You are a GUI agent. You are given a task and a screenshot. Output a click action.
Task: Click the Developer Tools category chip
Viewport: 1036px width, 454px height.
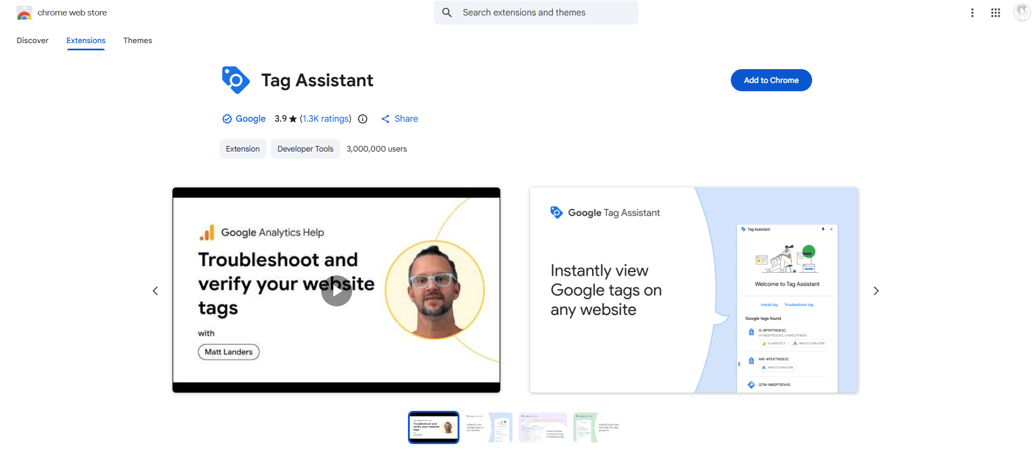click(305, 149)
